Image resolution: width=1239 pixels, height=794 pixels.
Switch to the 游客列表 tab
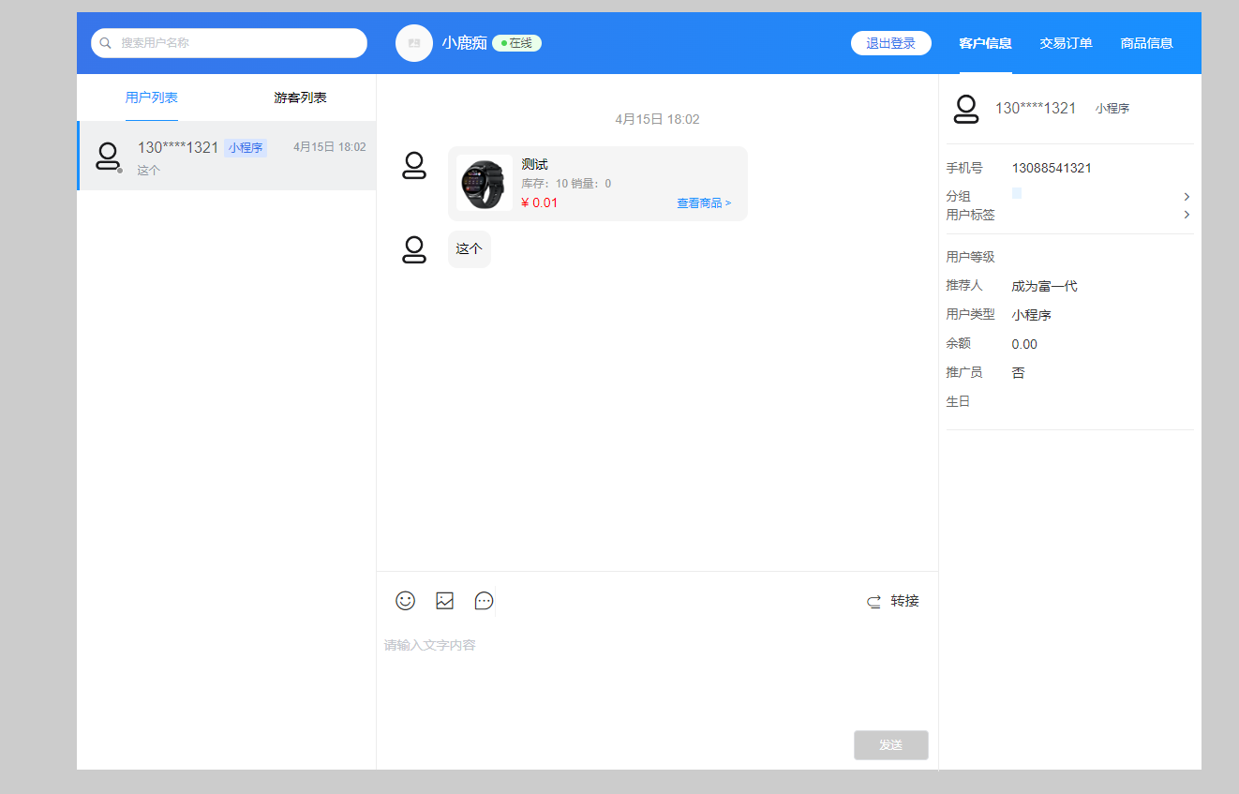click(301, 97)
